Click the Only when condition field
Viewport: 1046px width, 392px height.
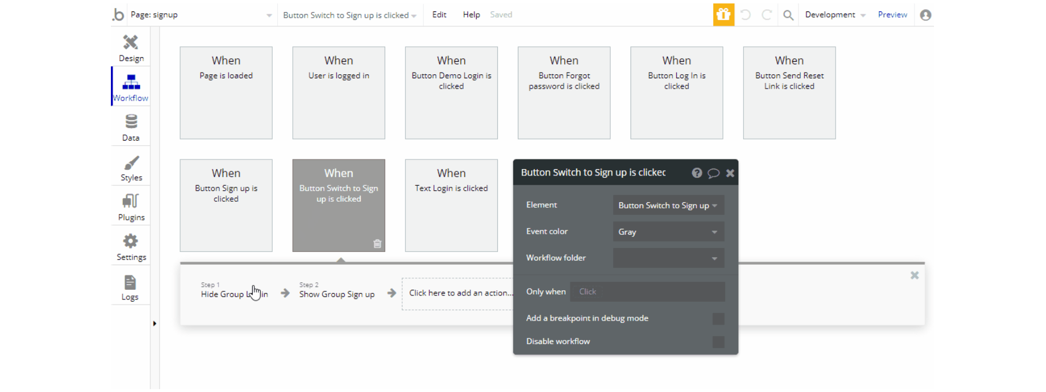648,292
